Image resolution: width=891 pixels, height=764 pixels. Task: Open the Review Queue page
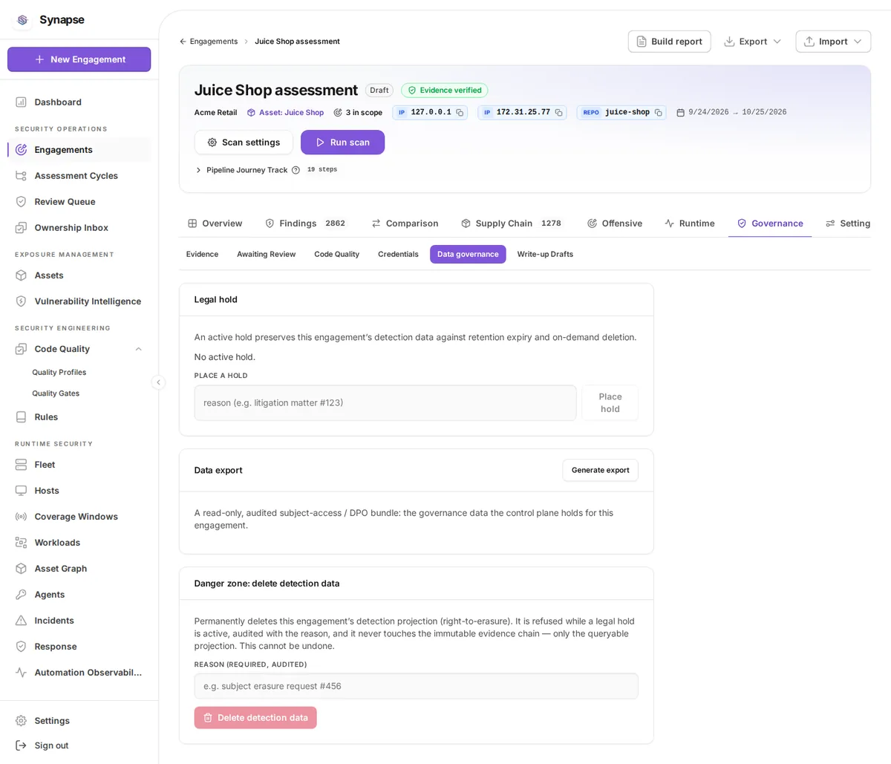pos(79,201)
